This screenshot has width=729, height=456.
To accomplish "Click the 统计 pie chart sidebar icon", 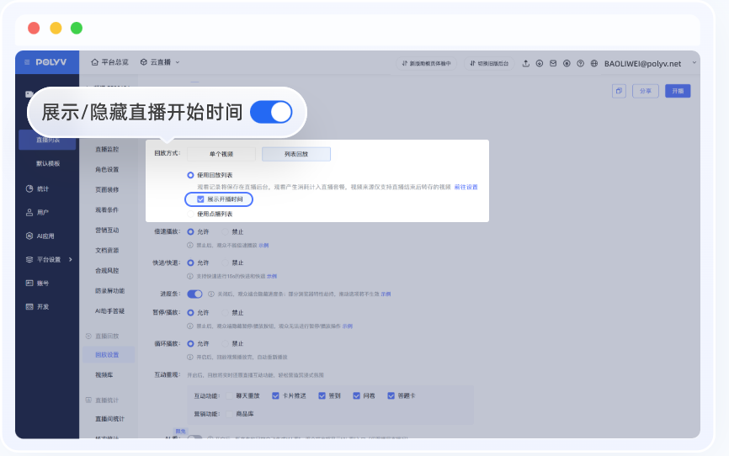I will (x=29, y=189).
